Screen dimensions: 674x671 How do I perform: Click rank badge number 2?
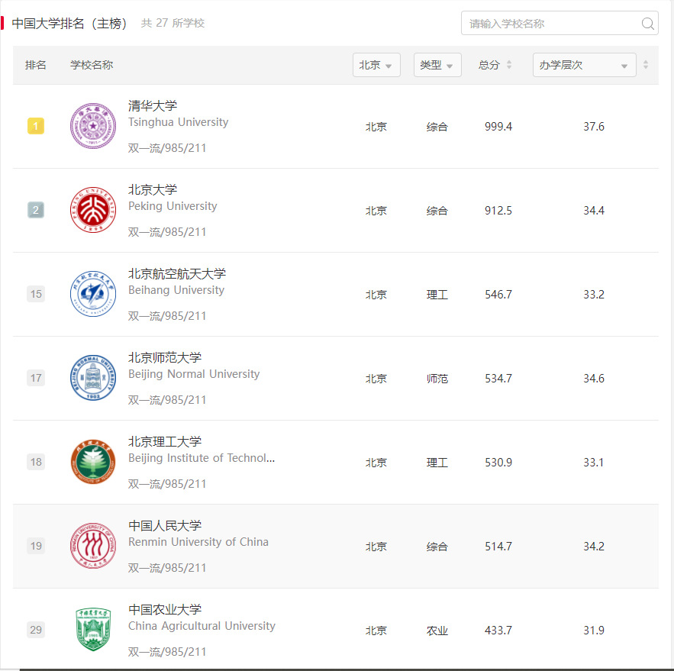point(36,210)
